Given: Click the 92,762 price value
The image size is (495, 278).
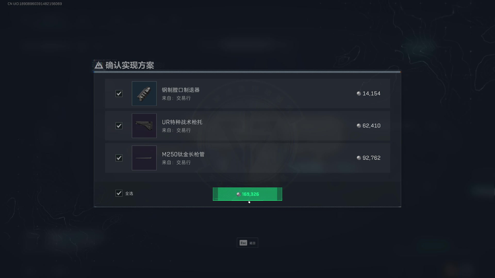Looking at the screenshot, I should (372, 158).
